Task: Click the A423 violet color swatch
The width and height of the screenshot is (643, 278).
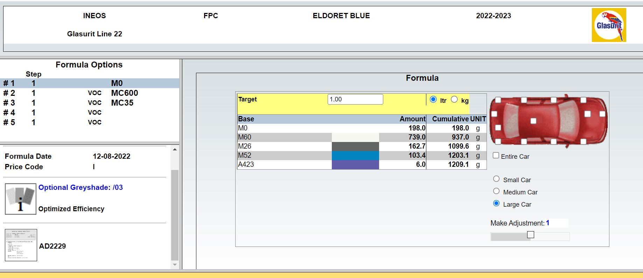Action: [355, 164]
